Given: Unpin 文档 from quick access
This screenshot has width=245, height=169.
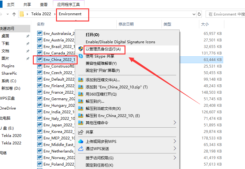Looking at the screenshot, I should (x=28, y=51).
